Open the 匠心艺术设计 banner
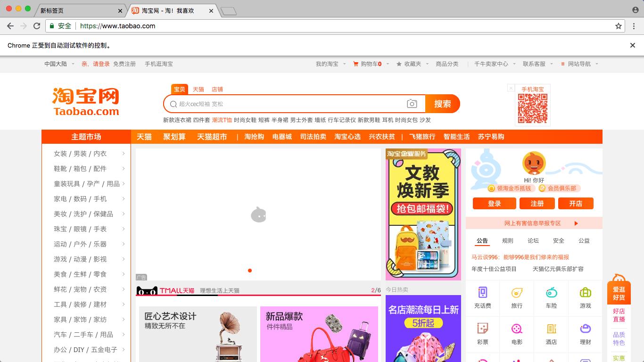This screenshot has height=362, width=644. pos(198,334)
